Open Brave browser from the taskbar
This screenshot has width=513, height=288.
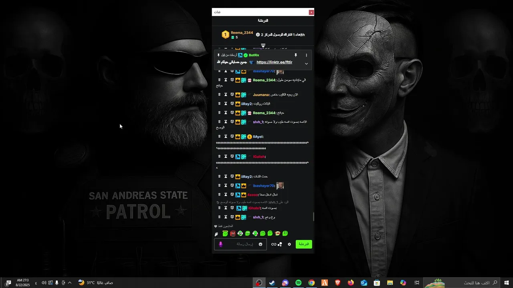(338, 283)
